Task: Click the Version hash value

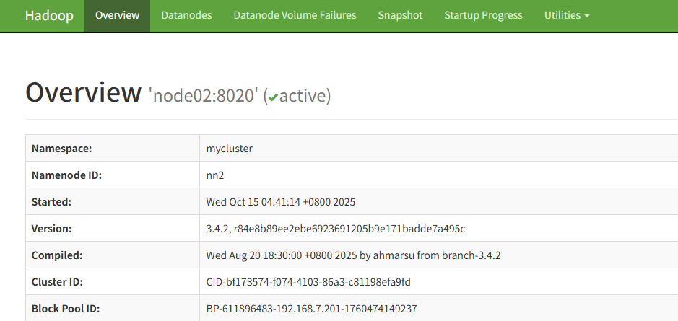Action: point(336,229)
